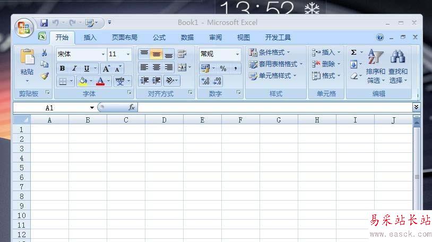Switch to the 视图 tab
The height and width of the screenshot is (242, 432).
[244, 38]
